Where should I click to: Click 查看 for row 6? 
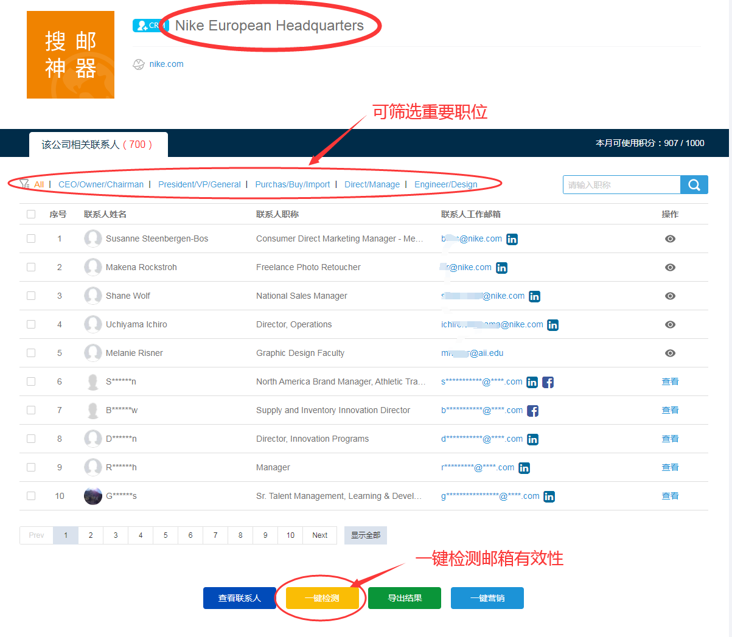[670, 381]
